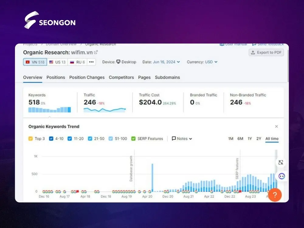Screen dimensions: 304x228
Task: Click the Branded Traffic metric
Action: [203, 99]
